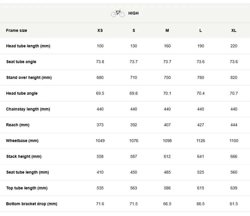The image size is (250, 216).
Task: Select the XL frame size column header
Action: [234, 30]
